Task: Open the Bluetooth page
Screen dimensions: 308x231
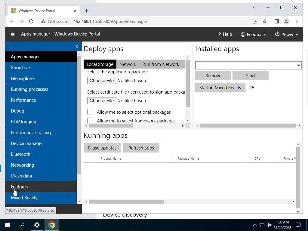Action: pos(41,154)
